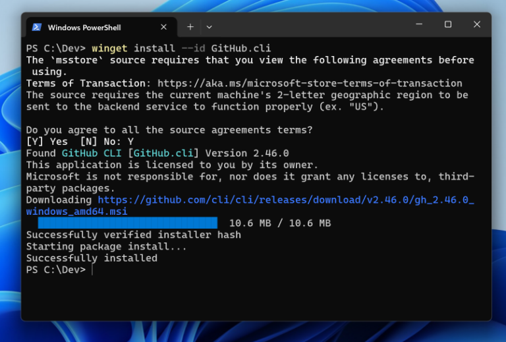
Task: Click the windows_amd64.msi filename link text
Action: click(76, 212)
